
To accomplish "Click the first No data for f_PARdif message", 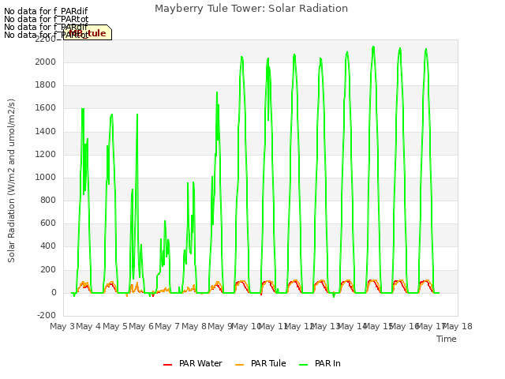I will (46, 11).
